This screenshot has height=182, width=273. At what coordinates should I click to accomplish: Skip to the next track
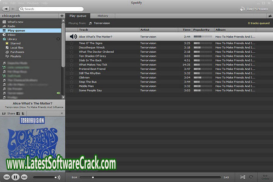[24, 177]
